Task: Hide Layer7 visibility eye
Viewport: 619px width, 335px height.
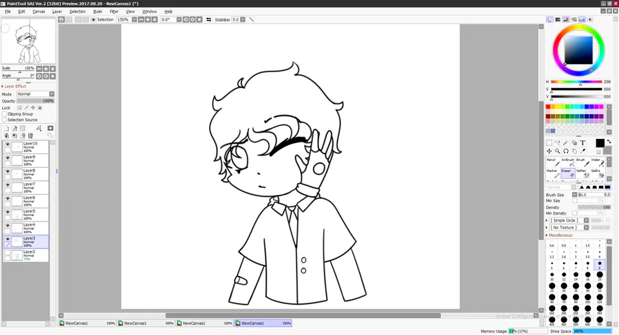Action: pos(8,185)
